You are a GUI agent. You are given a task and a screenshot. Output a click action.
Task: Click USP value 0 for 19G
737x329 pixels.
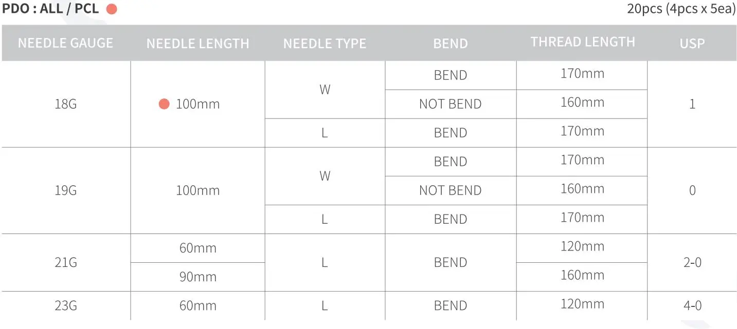[692, 190]
